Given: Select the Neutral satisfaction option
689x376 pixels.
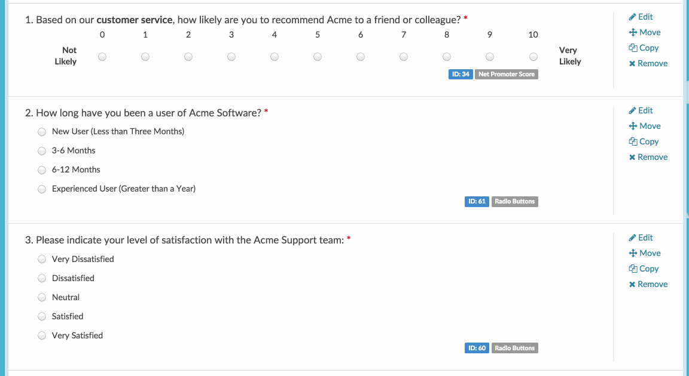Looking at the screenshot, I should coord(42,298).
